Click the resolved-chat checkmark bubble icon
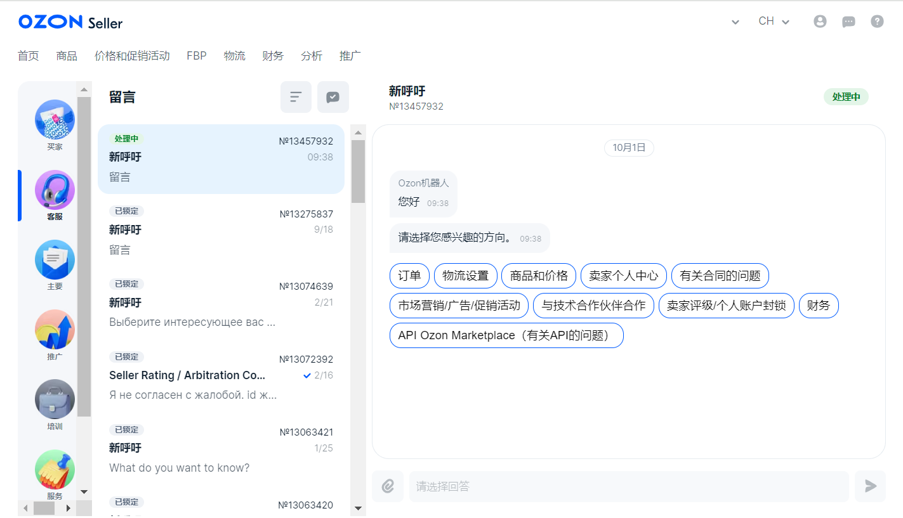The width and height of the screenshot is (903, 518). point(333,96)
